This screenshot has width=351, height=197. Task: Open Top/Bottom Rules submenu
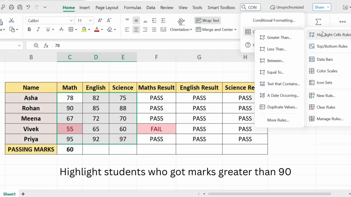click(x=329, y=46)
